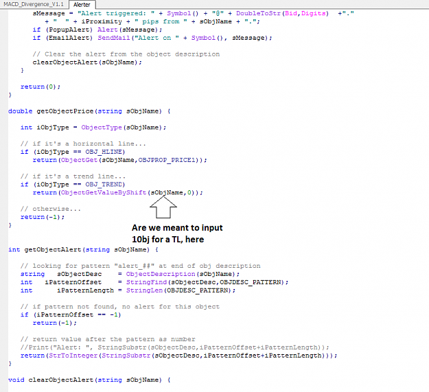Click the comment 'if it's a horizontal line...'

83,143
